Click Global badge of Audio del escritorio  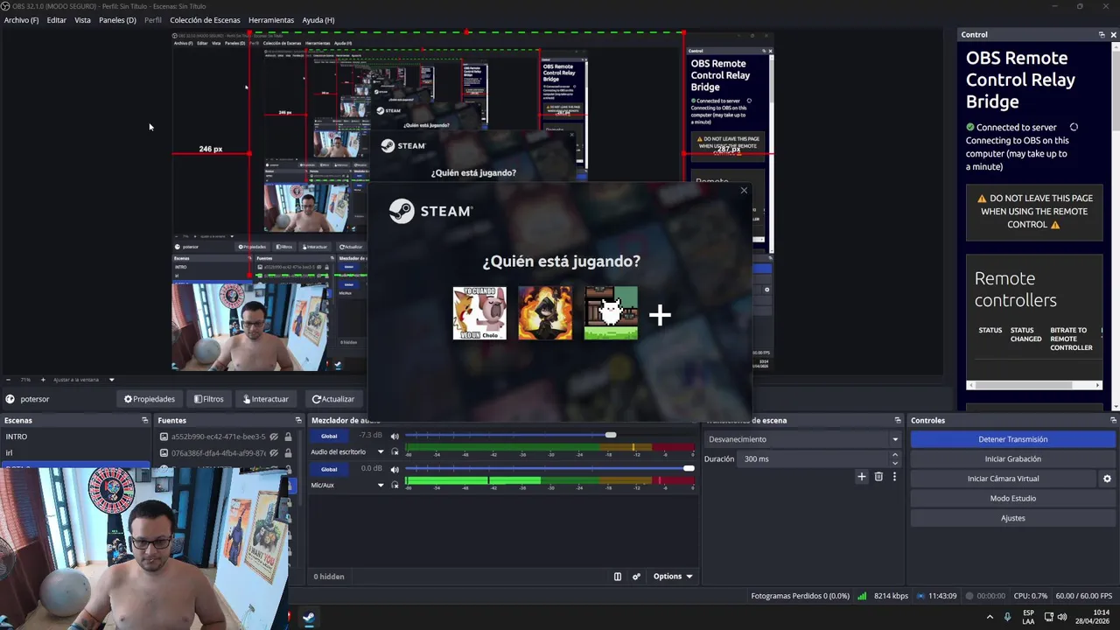coord(329,436)
